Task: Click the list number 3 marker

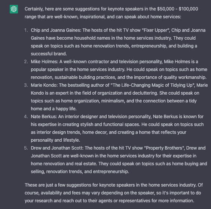Action: (x=26, y=85)
